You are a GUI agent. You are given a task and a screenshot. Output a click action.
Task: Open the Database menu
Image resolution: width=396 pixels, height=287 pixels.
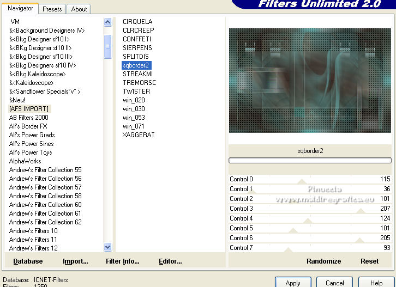click(28, 261)
